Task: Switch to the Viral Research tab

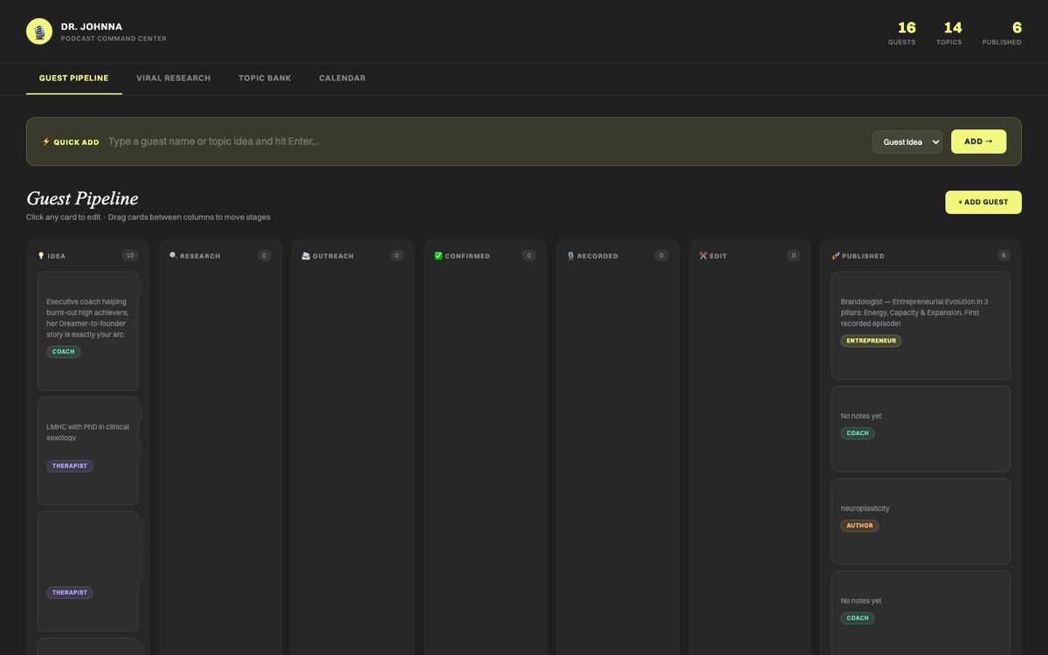Action: 174,79
